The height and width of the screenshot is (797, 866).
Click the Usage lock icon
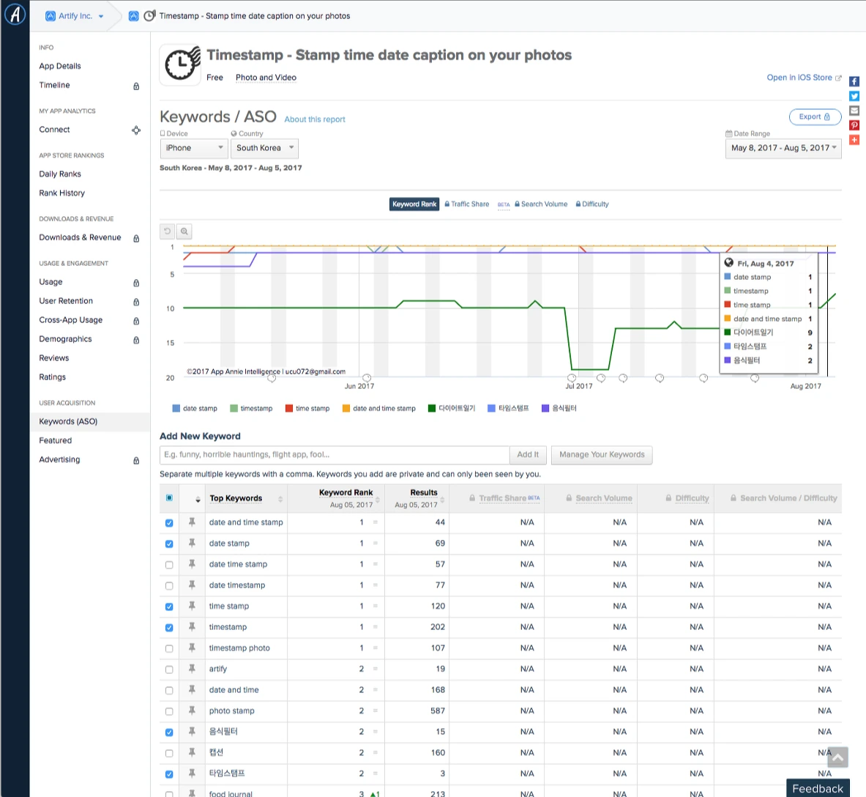tap(136, 283)
